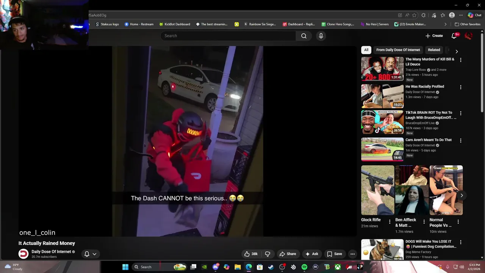Viewport: 485px width, 273px height.
Task: Open Steam from the taskbar
Action: tap(271, 267)
